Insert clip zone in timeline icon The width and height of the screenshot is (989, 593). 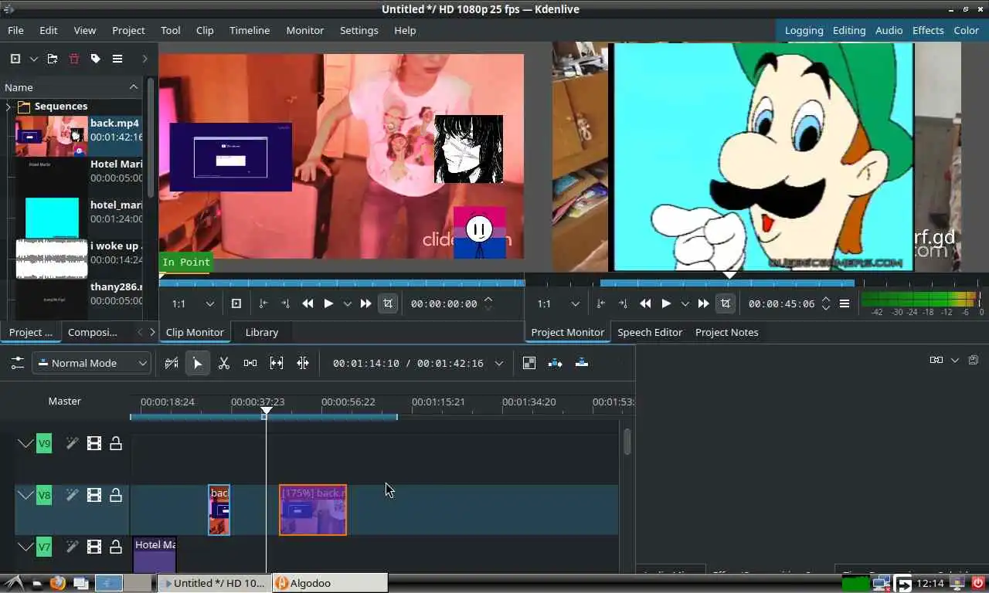pyautogui.click(x=556, y=363)
